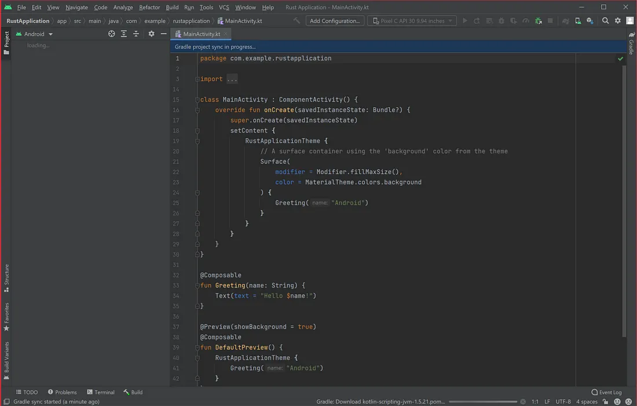The height and width of the screenshot is (406, 637).
Task: Collapse the onCreate function fold marker
Action: 197,109
